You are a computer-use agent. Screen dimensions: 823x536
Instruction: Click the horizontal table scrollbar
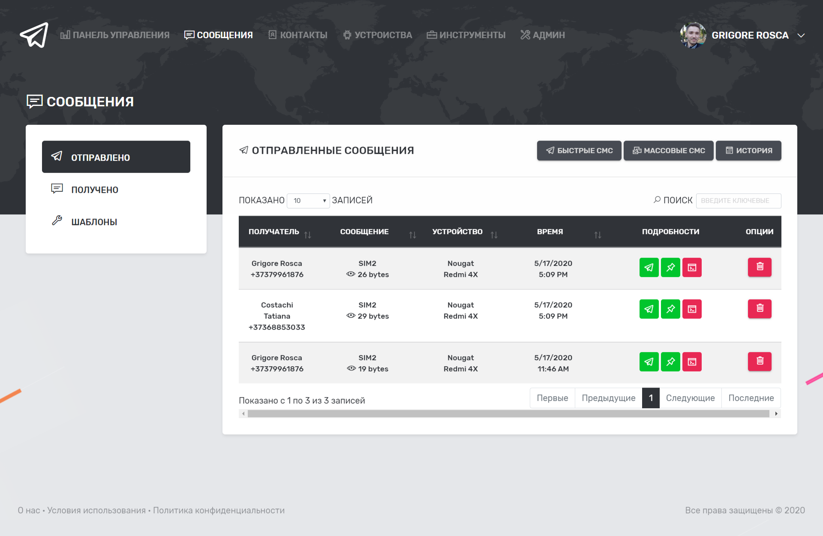508,414
